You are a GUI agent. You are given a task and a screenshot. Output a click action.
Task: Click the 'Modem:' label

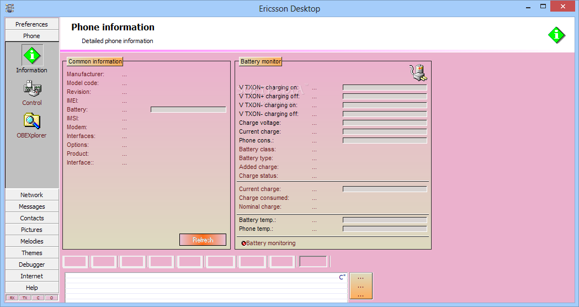pyautogui.click(x=77, y=128)
